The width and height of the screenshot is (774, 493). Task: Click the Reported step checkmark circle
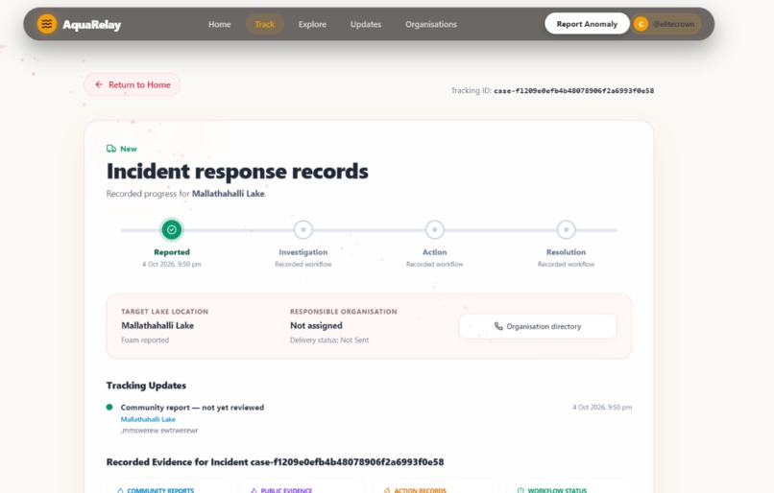coord(172,230)
